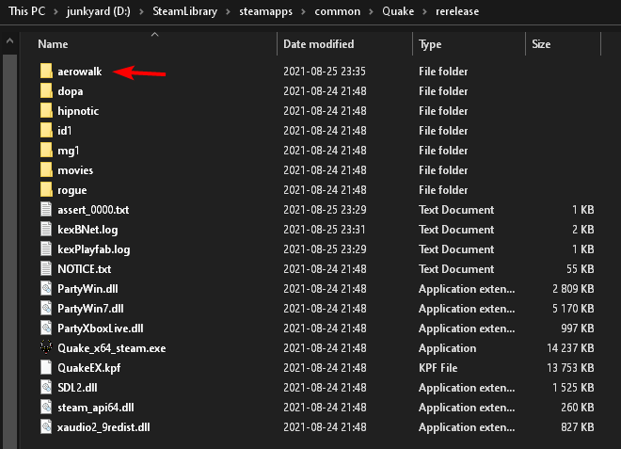This screenshot has width=621, height=449.
Task: Click the PartyWin.dll file icon
Action: tap(47, 289)
